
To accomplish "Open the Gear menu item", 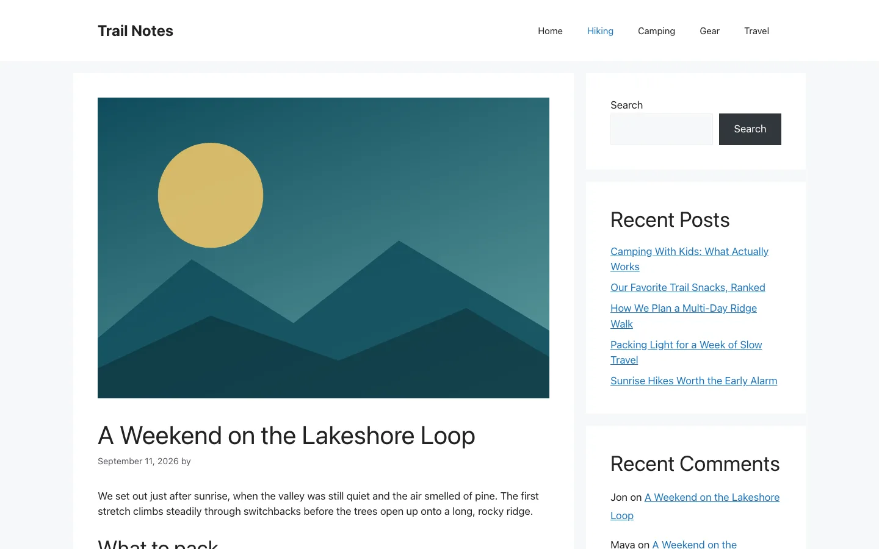I will tap(709, 31).
